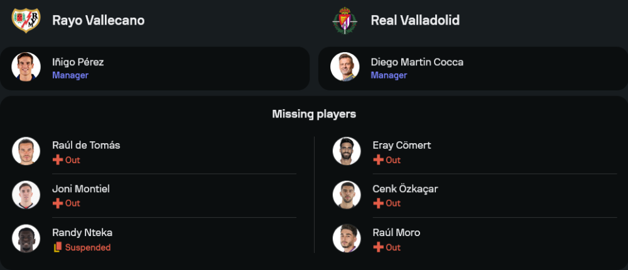Open the Real Valladolid team name link
The image size is (628, 270).
(x=415, y=20)
